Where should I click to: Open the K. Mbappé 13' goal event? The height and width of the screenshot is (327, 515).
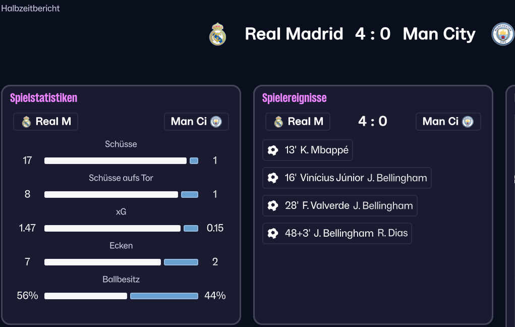point(308,150)
